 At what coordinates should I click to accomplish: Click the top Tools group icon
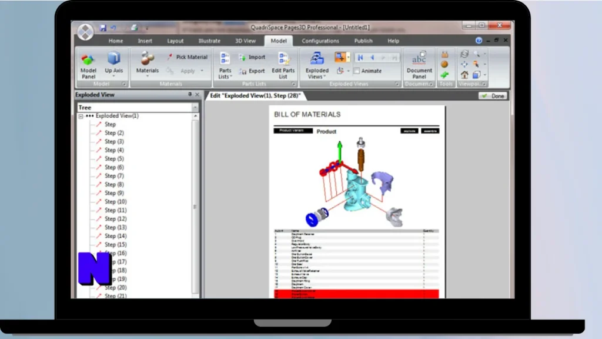click(x=444, y=54)
